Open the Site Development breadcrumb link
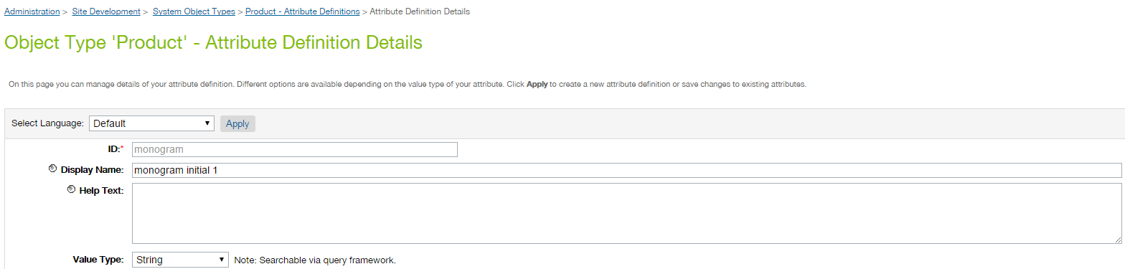Screen dimensions: 1125x269 point(106,11)
